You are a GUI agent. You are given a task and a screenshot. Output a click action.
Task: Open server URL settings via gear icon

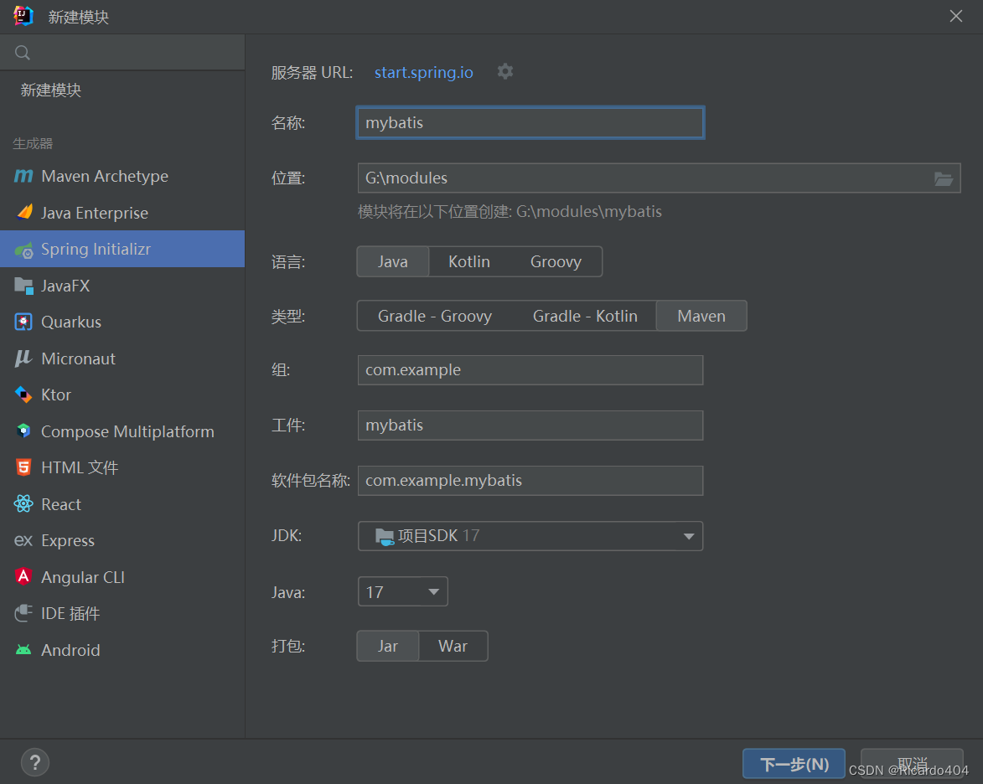pyautogui.click(x=504, y=72)
